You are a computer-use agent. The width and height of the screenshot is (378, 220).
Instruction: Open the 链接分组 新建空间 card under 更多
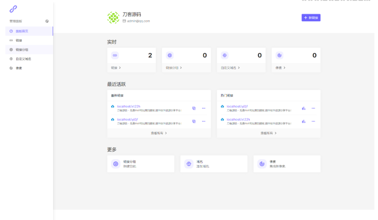141,164
